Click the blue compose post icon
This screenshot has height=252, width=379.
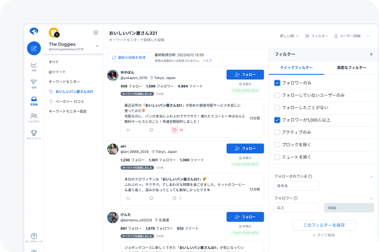point(34,48)
